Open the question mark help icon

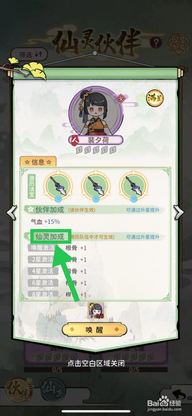(x=156, y=43)
